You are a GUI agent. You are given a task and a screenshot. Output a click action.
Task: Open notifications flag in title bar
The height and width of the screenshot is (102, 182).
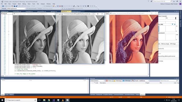(x=148, y=1)
